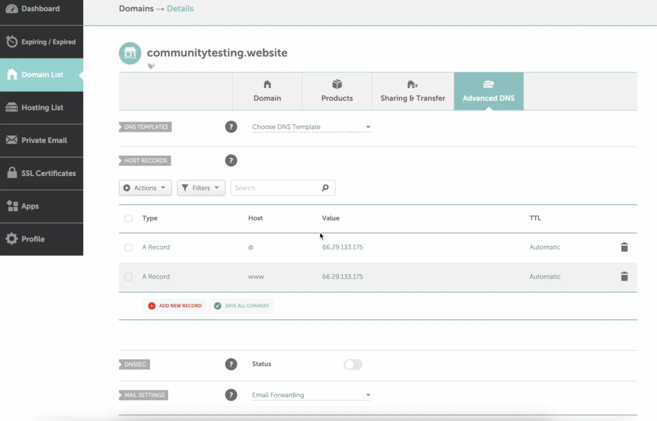Screen dimensions: 657x421
Task: Open the Email Forwarding dropdown
Action: coord(311,395)
